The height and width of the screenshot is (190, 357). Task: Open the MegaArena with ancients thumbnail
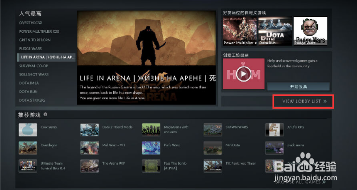pyautogui.click(x=151, y=130)
